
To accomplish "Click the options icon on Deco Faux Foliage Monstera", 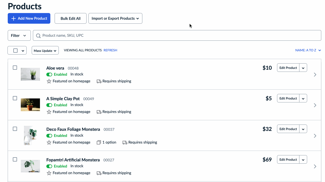I will 99,142.
